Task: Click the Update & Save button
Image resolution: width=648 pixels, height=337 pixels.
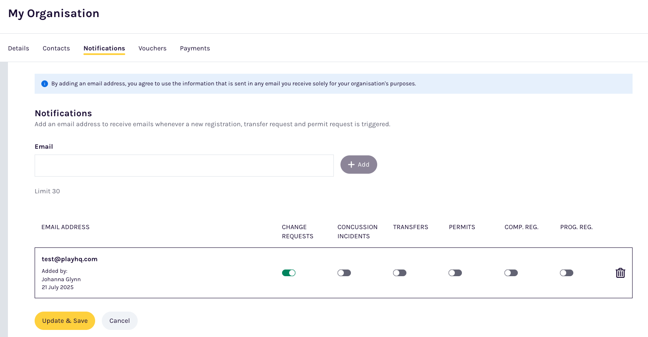Action: pos(65,321)
